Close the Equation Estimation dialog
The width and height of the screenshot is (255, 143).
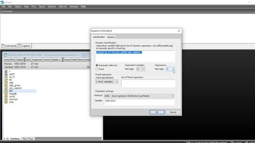click(179, 31)
